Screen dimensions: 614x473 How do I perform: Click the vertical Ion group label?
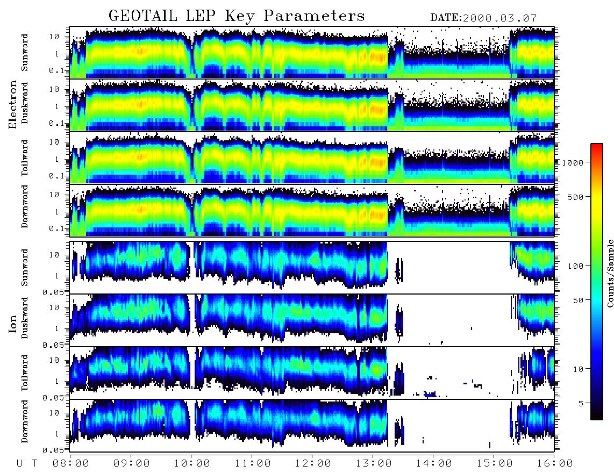click(13, 324)
